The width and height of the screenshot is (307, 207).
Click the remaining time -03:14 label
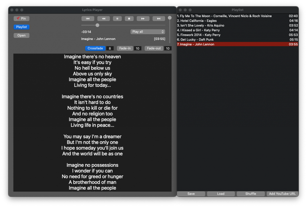[86, 32]
